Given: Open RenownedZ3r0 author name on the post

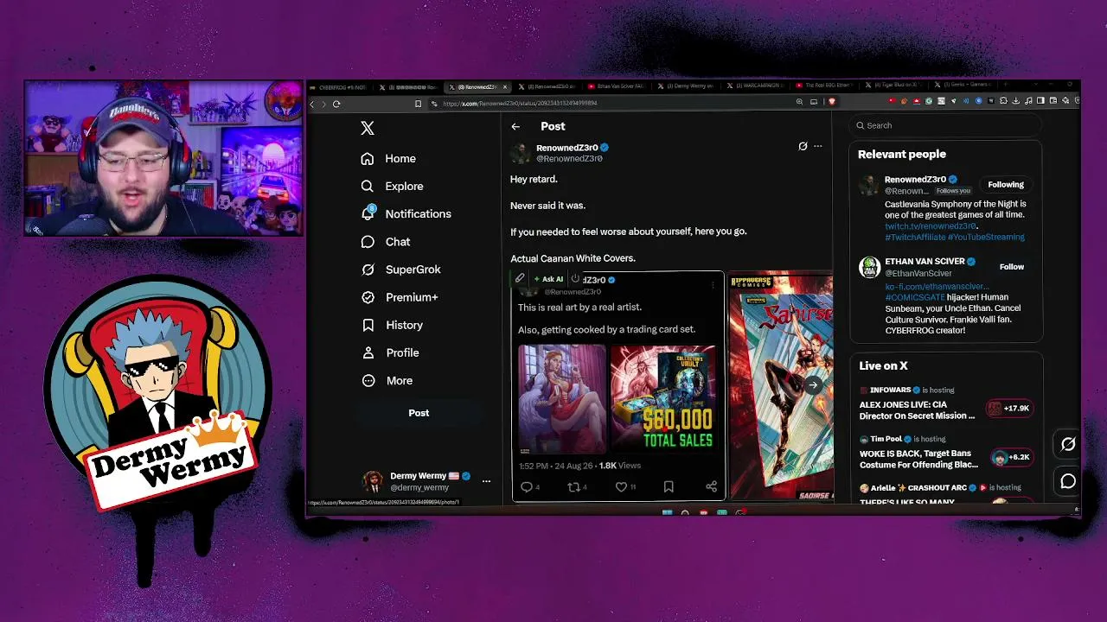Looking at the screenshot, I should point(567,148).
